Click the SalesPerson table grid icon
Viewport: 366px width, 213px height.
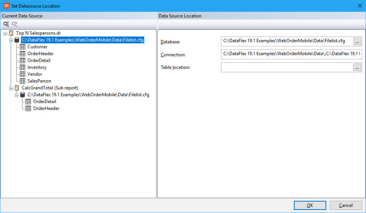click(x=23, y=81)
